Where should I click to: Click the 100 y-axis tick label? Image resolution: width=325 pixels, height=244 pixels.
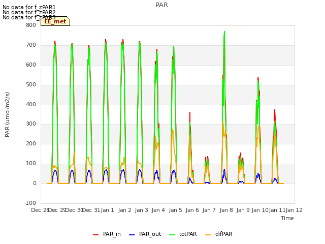31,164
